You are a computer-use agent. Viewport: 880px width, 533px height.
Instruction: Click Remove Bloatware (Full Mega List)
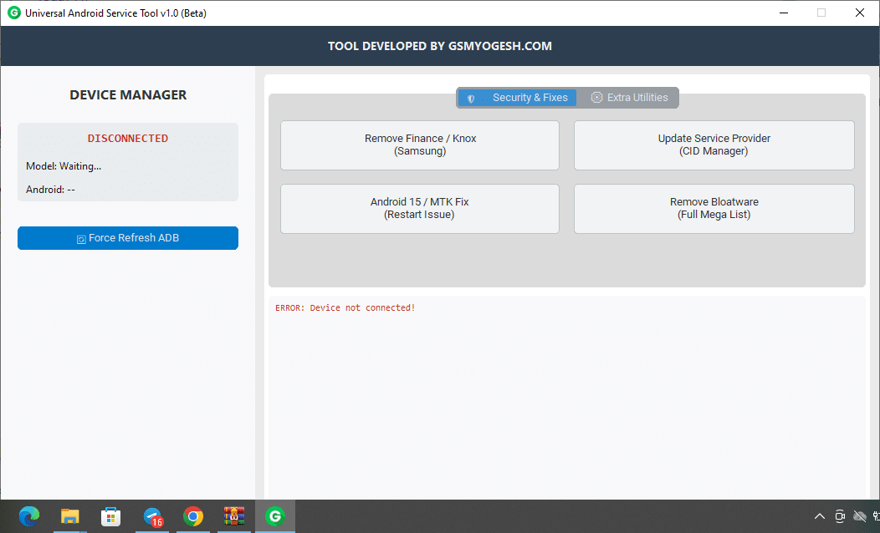[714, 208]
